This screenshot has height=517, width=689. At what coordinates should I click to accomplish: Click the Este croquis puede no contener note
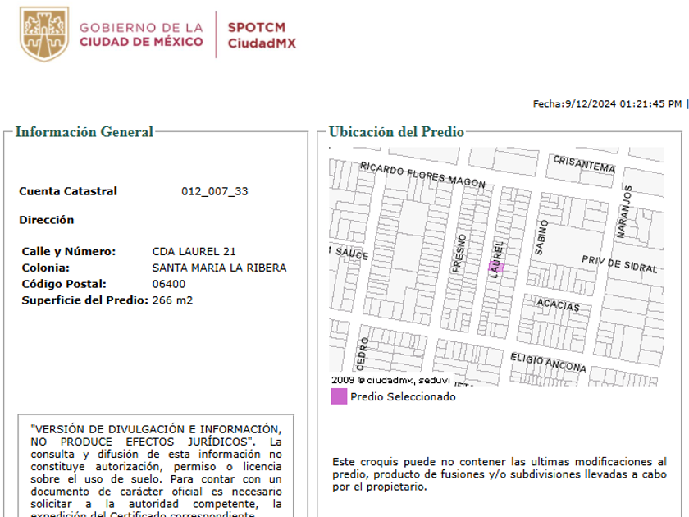click(x=500, y=474)
